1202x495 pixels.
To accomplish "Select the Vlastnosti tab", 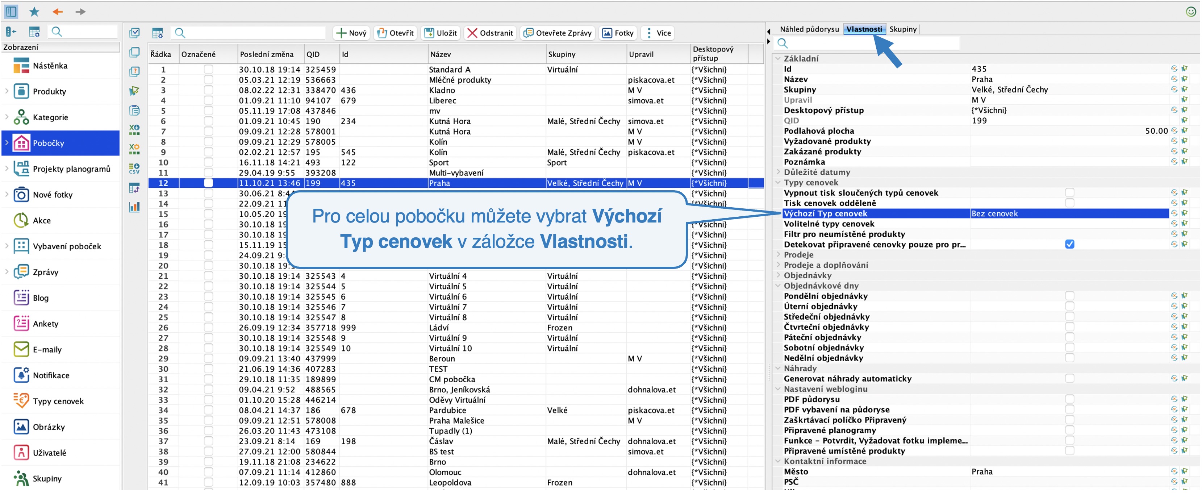I will pyautogui.click(x=864, y=29).
